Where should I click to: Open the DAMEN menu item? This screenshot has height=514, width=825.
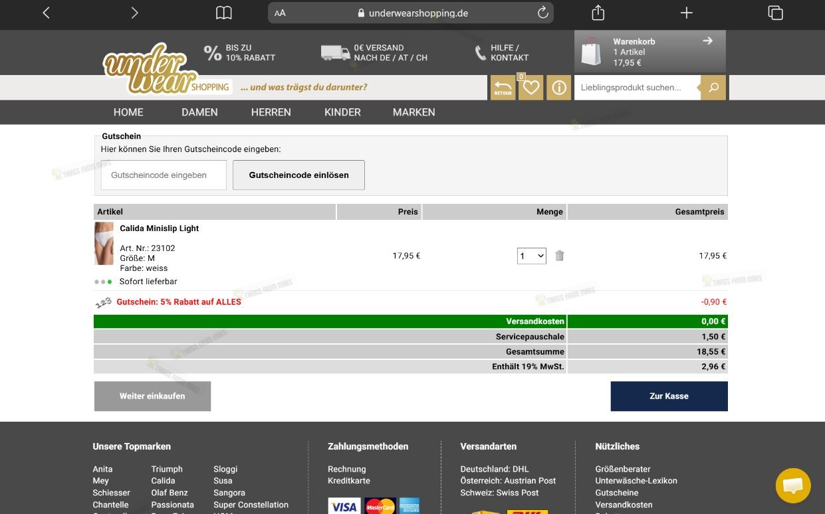(x=199, y=112)
